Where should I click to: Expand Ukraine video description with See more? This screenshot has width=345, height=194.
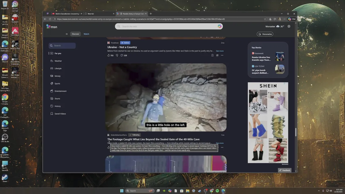pos(220,51)
